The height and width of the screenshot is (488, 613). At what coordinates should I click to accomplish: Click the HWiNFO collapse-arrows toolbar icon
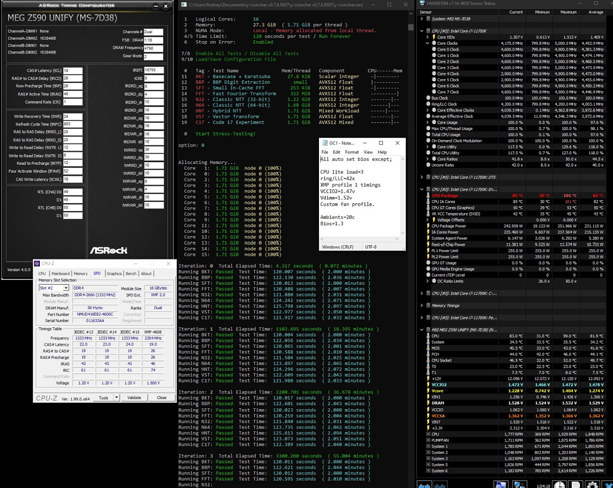pos(440,485)
